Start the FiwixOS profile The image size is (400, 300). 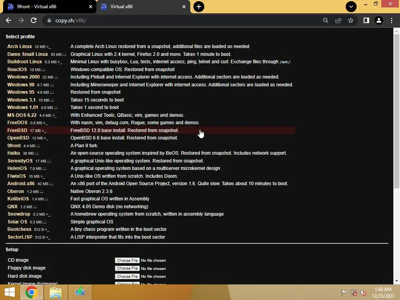pos(16,176)
